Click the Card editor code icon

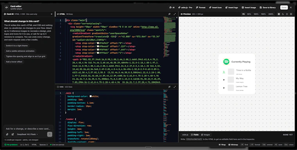tap(7, 7)
